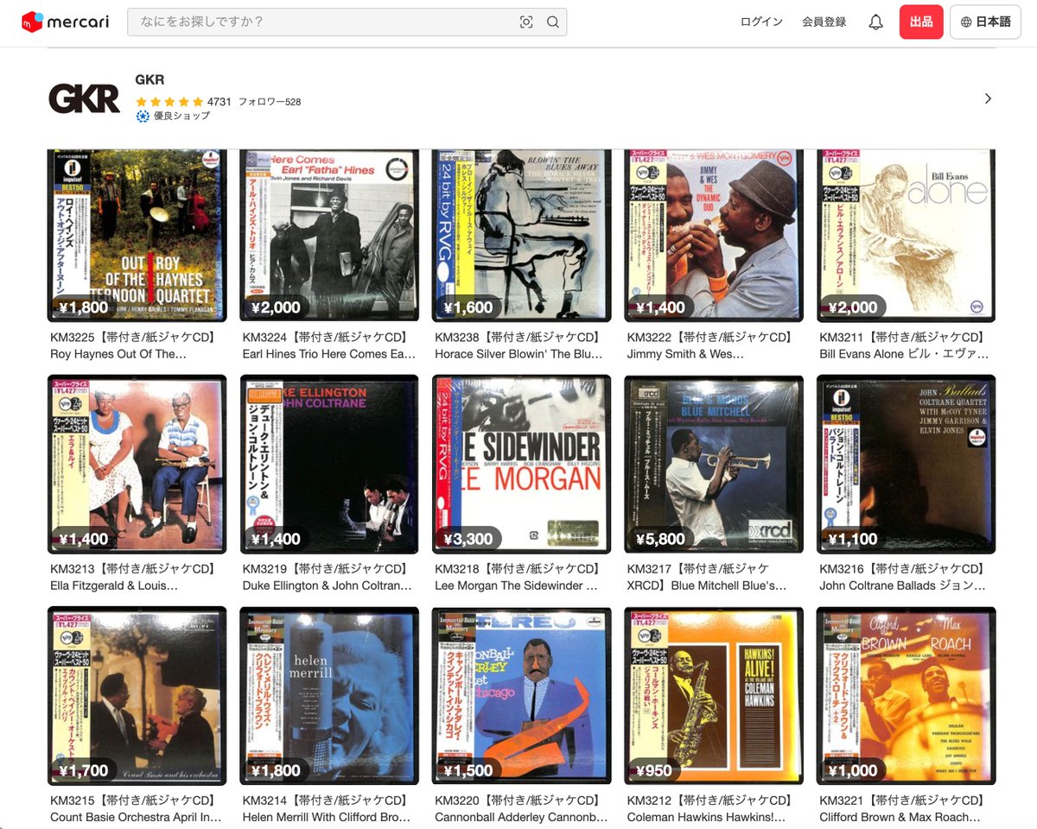This screenshot has height=829, width=1037.
Task: Open 日本語 language selector
Action: coord(985,22)
